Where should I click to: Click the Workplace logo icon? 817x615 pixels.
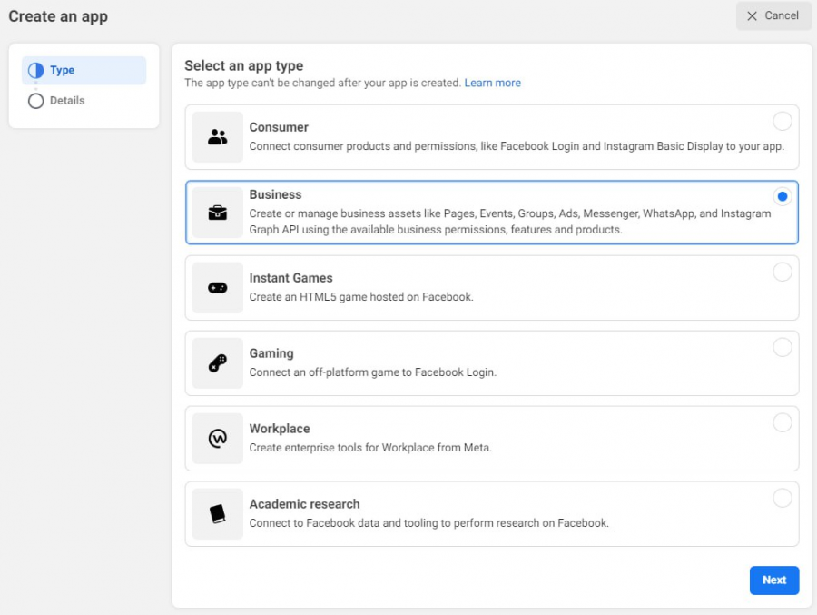coord(217,438)
